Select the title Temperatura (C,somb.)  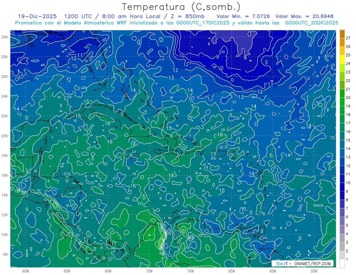181,7
